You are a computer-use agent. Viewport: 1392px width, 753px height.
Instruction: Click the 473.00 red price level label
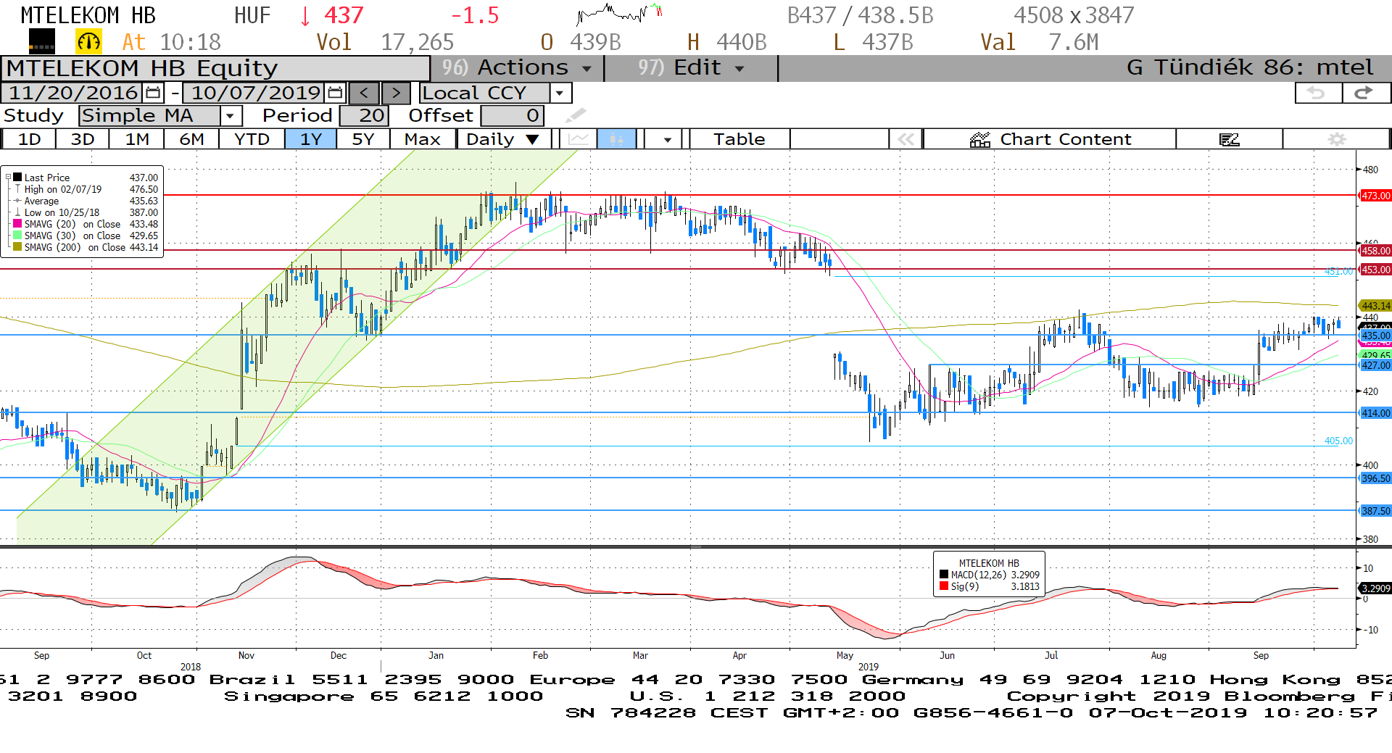(x=1375, y=196)
